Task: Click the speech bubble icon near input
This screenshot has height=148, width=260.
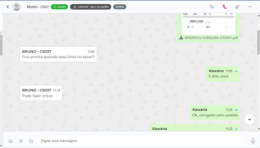Action: pyautogui.click(x=31, y=141)
